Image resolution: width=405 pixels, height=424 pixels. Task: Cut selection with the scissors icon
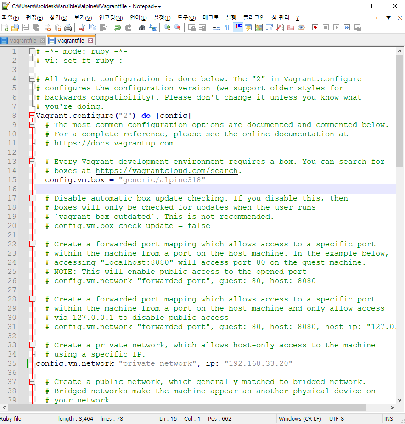82,28
